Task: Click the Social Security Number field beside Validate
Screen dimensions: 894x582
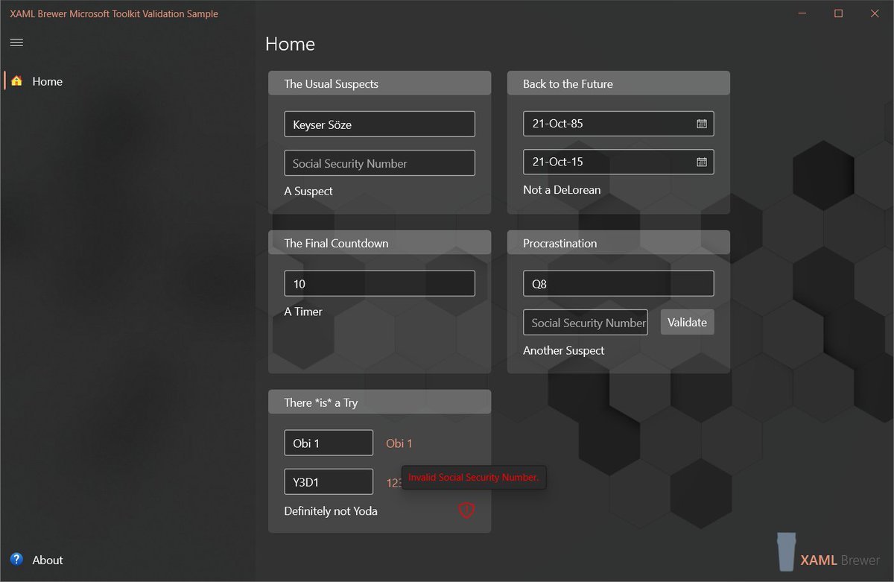Action: click(x=586, y=322)
